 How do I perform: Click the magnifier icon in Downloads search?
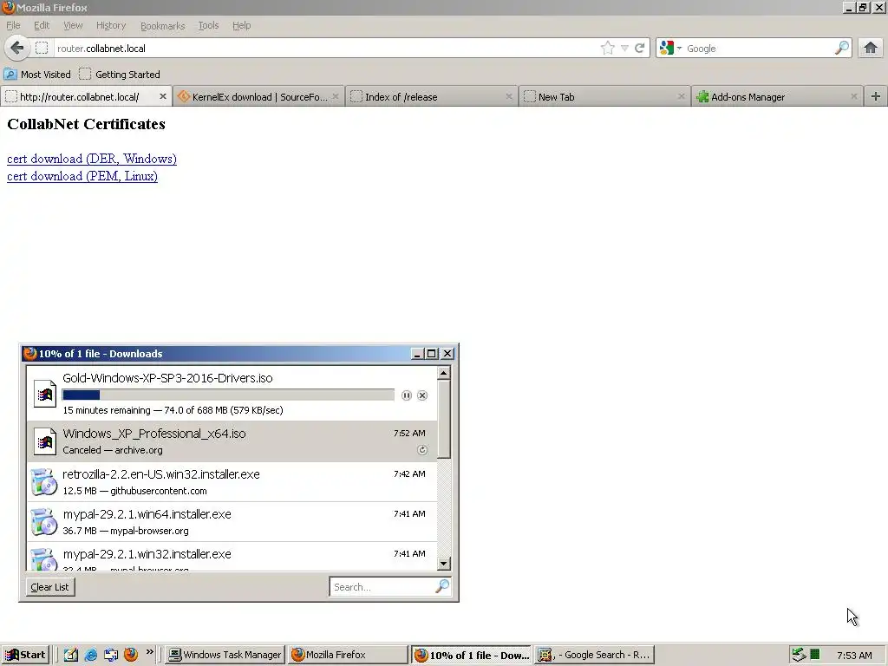[x=441, y=586]
